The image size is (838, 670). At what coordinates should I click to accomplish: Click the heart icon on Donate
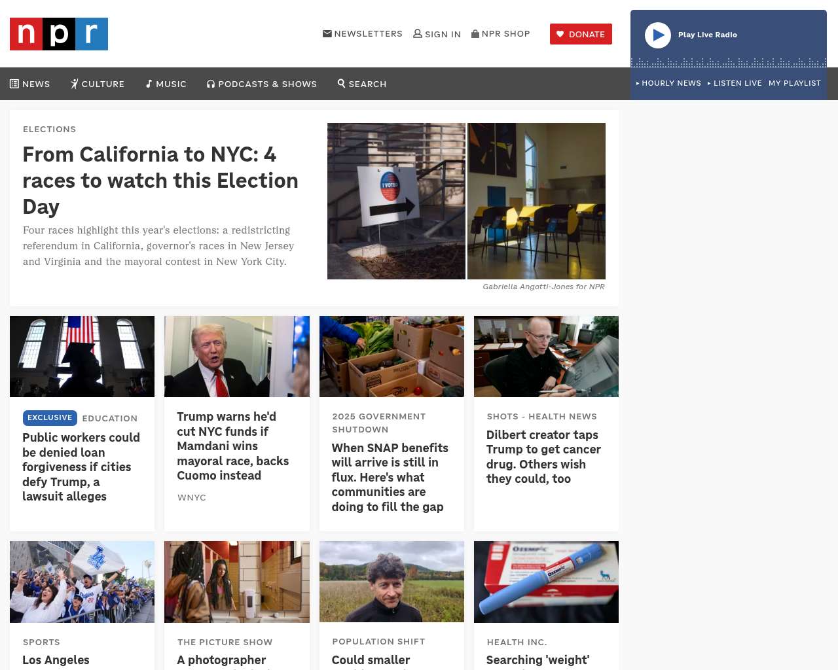(560, 34)
